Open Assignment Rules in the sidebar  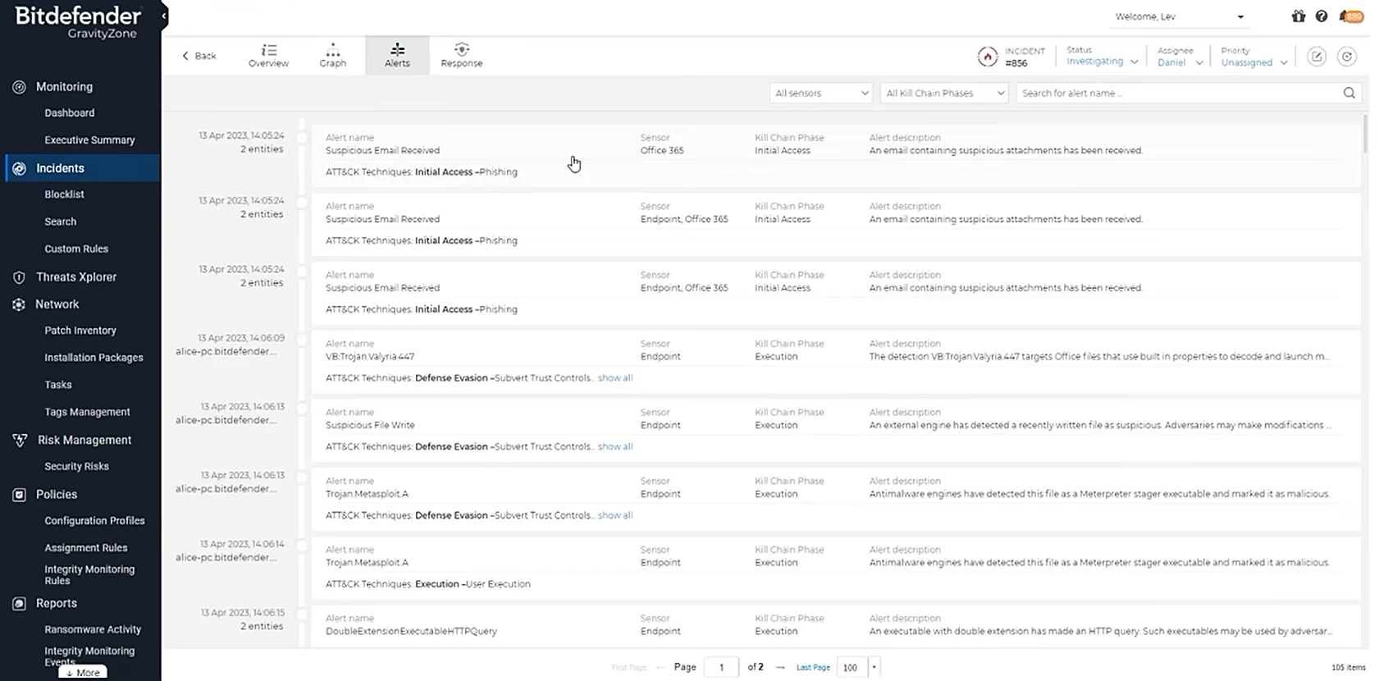tap(85, 548)
